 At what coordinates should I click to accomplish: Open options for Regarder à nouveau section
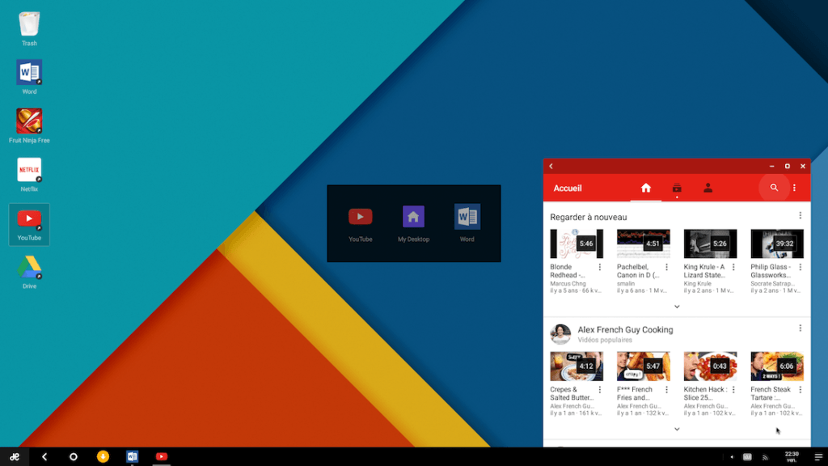tap(800, 215)
